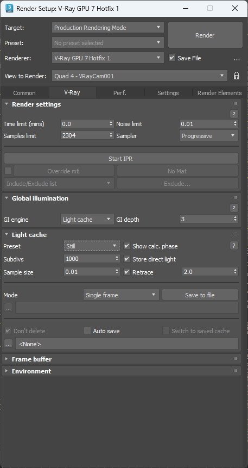This screenshot has width=248, height=468.
Task: Switch to the Common tab
Action: pos(24,93)
